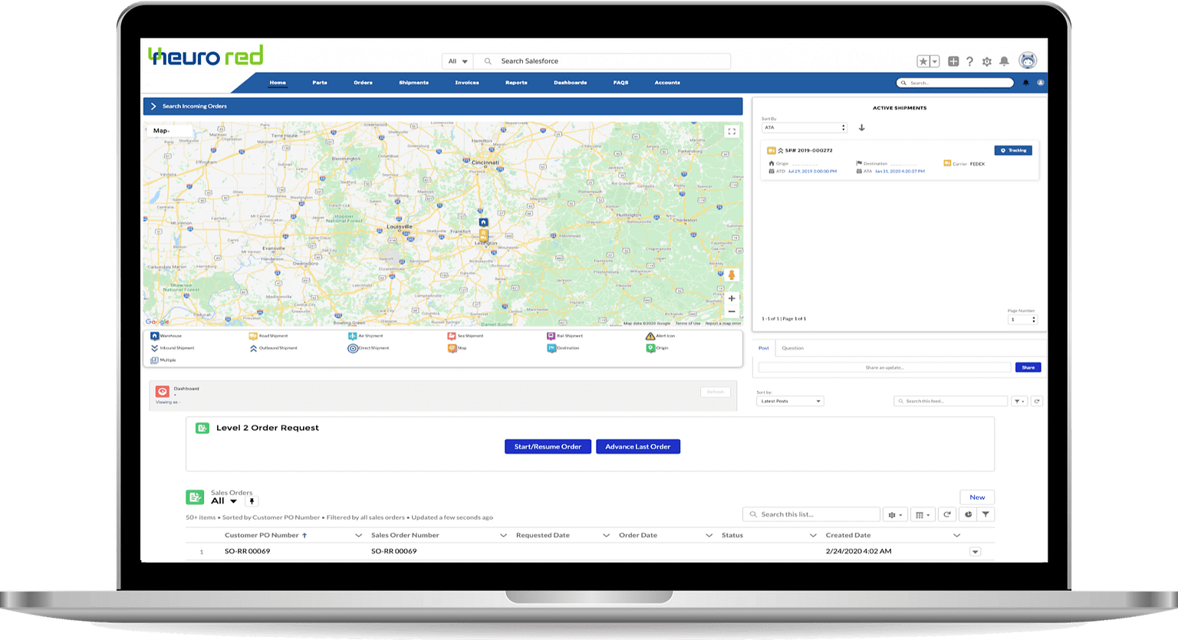
Task: Click the Start/Resume Order button
Action: point(547,446)
